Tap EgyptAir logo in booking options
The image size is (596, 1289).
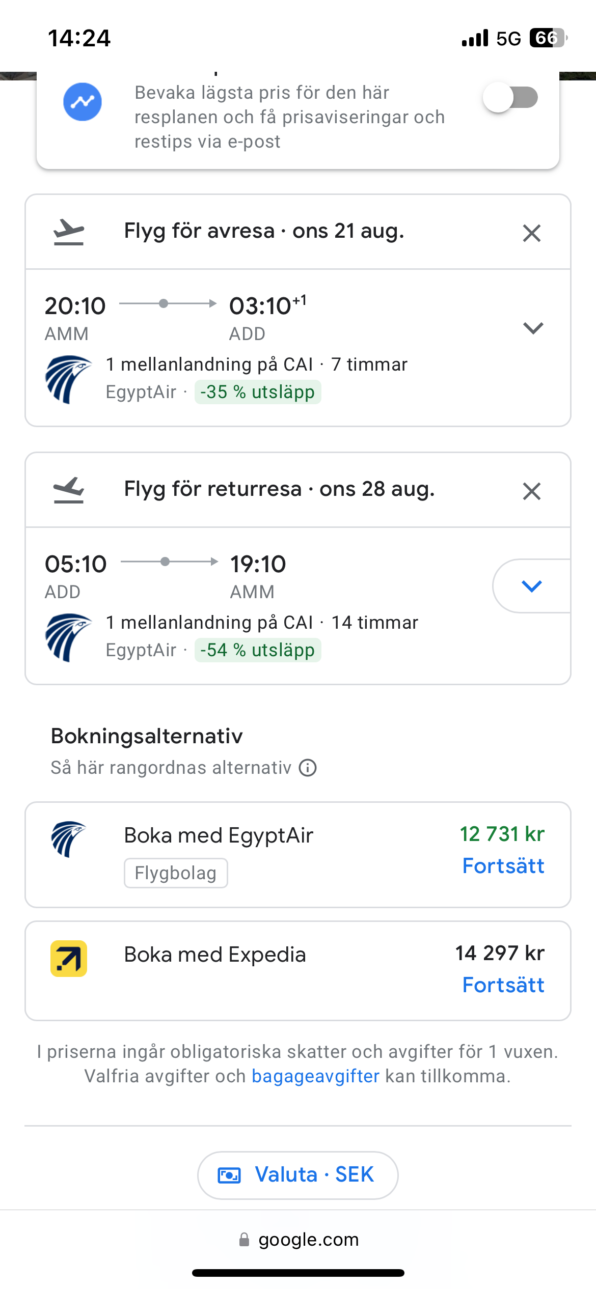[x=68, y=839]
